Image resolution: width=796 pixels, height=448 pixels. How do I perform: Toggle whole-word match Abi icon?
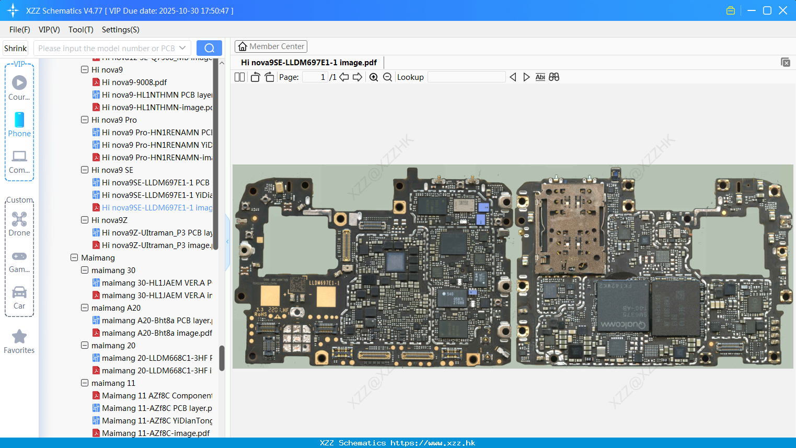(x=540, y=77)
